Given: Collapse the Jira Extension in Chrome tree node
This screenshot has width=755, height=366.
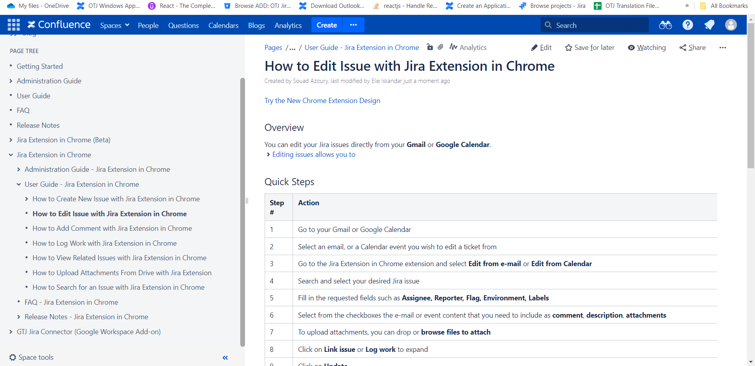Looking at the screenshot, I should 11,155.
